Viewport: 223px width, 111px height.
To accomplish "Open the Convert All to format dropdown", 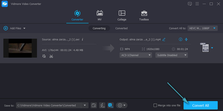I will pos(203,28).
